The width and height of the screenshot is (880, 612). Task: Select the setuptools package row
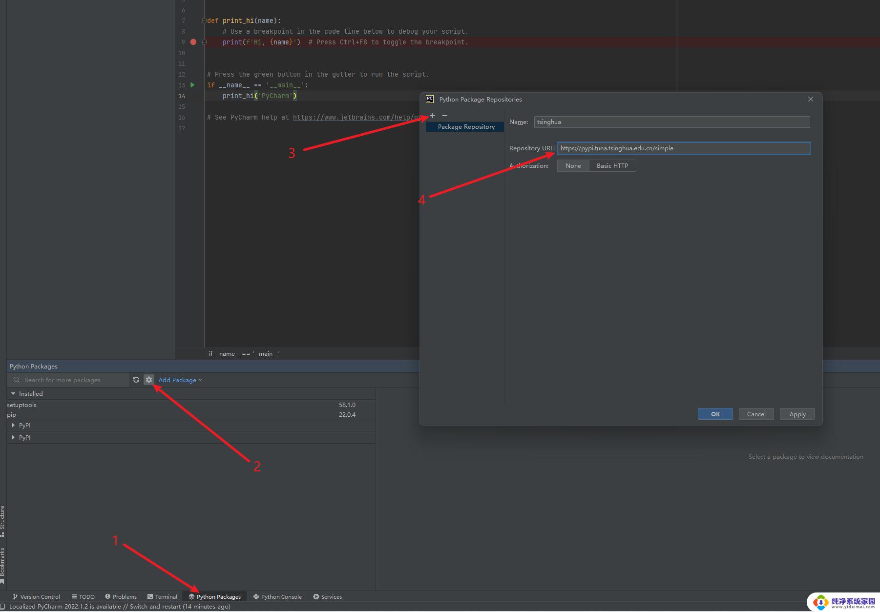coord(191,405)
